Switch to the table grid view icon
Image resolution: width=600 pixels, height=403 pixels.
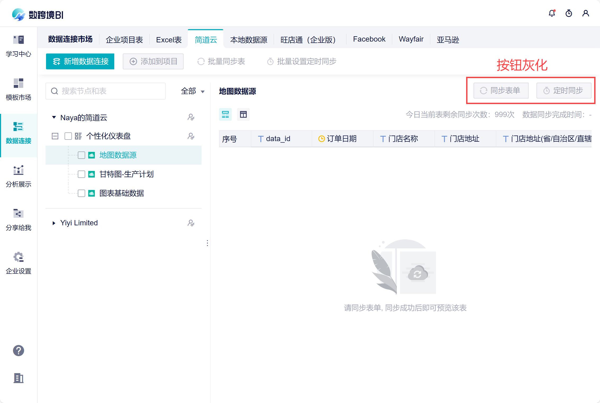coord(243,114)
